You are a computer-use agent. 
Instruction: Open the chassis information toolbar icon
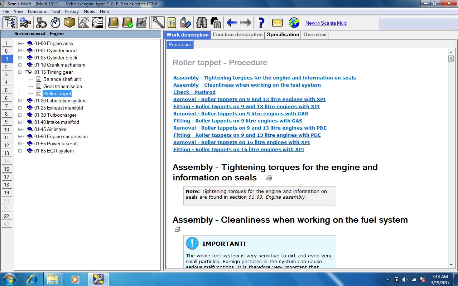point(25,23)
